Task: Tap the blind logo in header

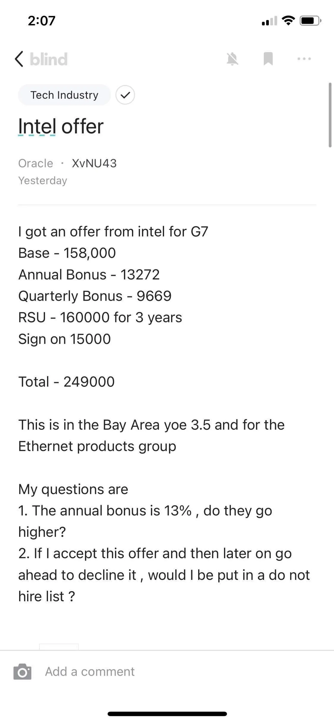Action: click(x=48, y=59)
